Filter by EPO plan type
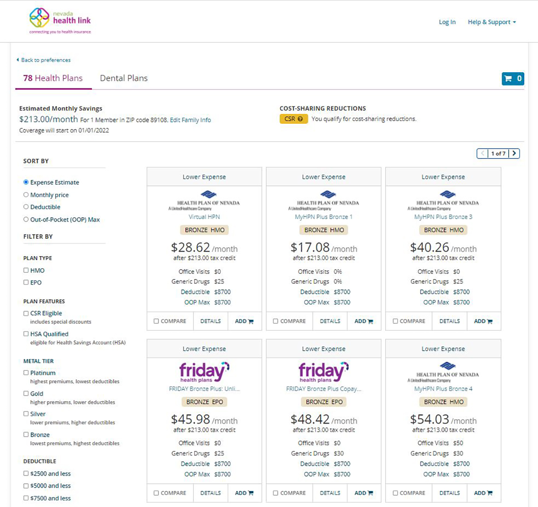 (x=26, y=282)
